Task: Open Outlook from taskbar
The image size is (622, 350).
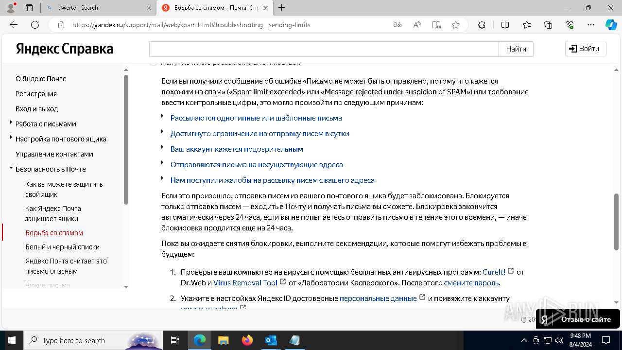Action: pos(271,340)
